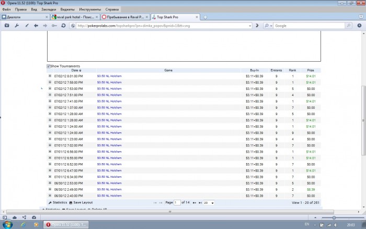Image resolution: width=366 pixels, height=229 pixels.
Task: Open the Правка menu
Action: (20, 9)
